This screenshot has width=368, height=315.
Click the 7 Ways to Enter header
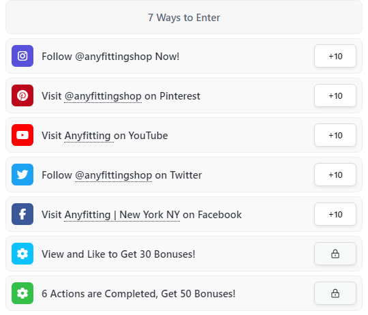click(184, 17)
